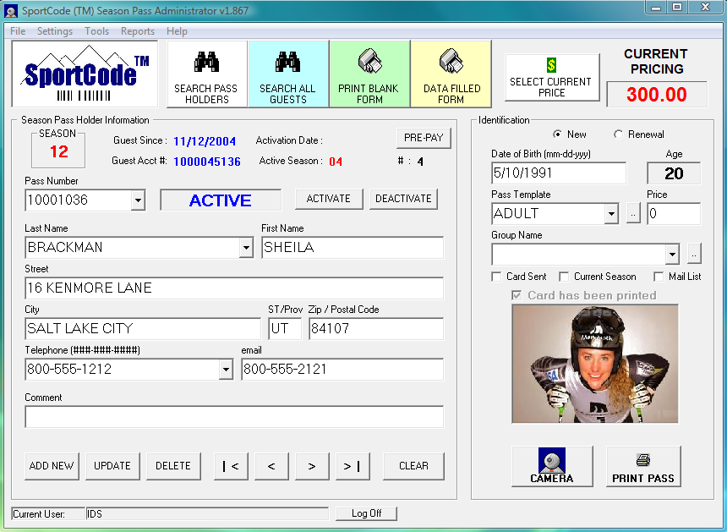Jump to the first record
This screenshot has width=727, height=532.
tap(231, 466)
